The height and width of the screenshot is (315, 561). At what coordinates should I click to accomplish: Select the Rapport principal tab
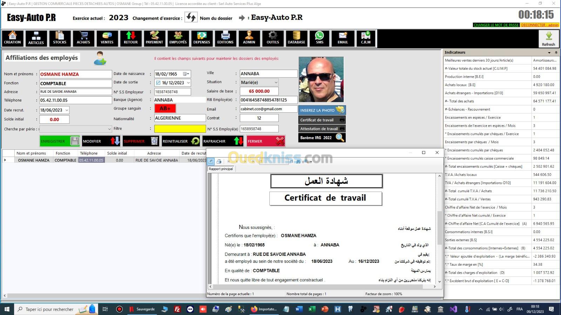point(221,169)
